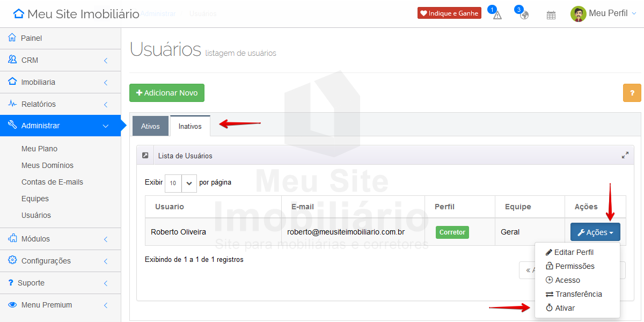This screenshot has width=644, height=322.
Task: Sort the table by Usuario column header
Action: tap(170, 207)
